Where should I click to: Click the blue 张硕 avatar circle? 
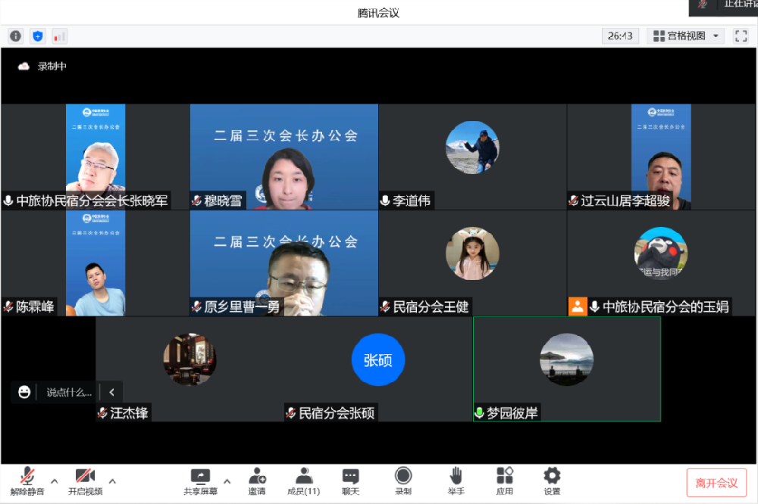(378, 359)
